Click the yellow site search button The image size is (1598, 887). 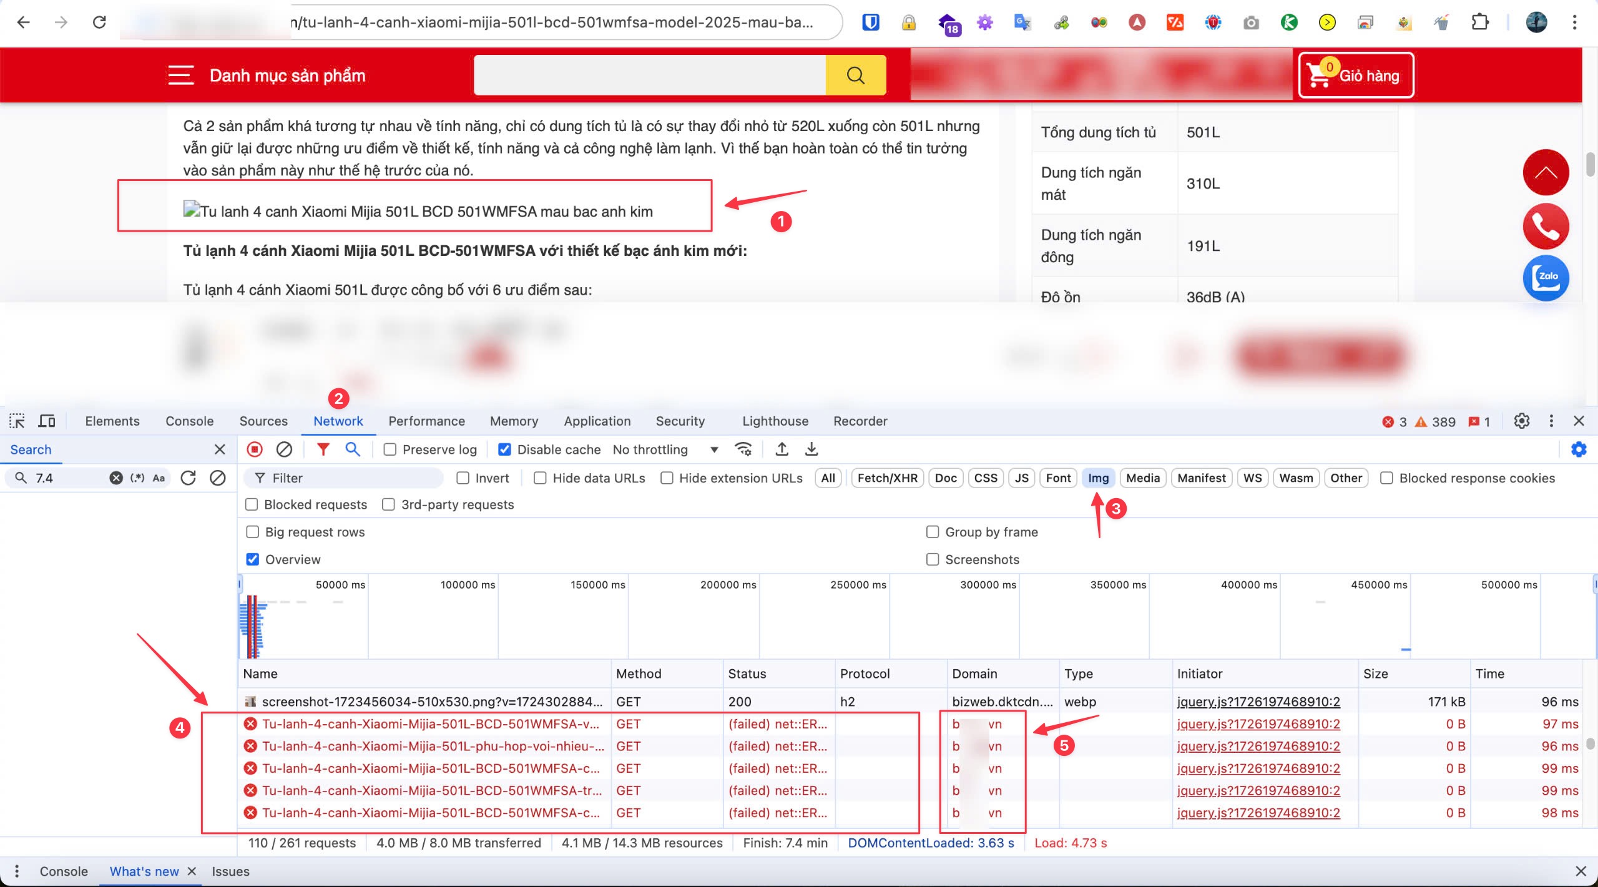tap(856, 75)
